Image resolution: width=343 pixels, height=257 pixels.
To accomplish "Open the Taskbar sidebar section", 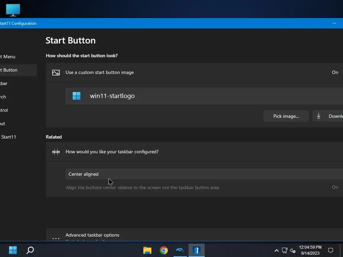I will [4, 83].
